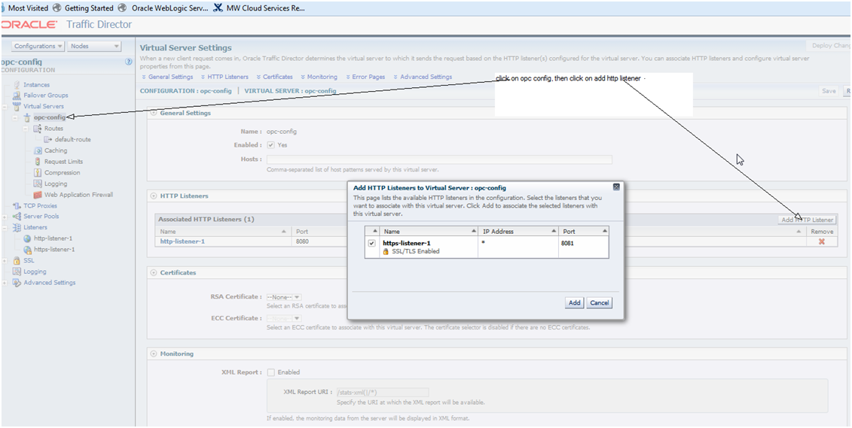
Task: Collapse the Virtual Servers tree node
Action: 5,106
